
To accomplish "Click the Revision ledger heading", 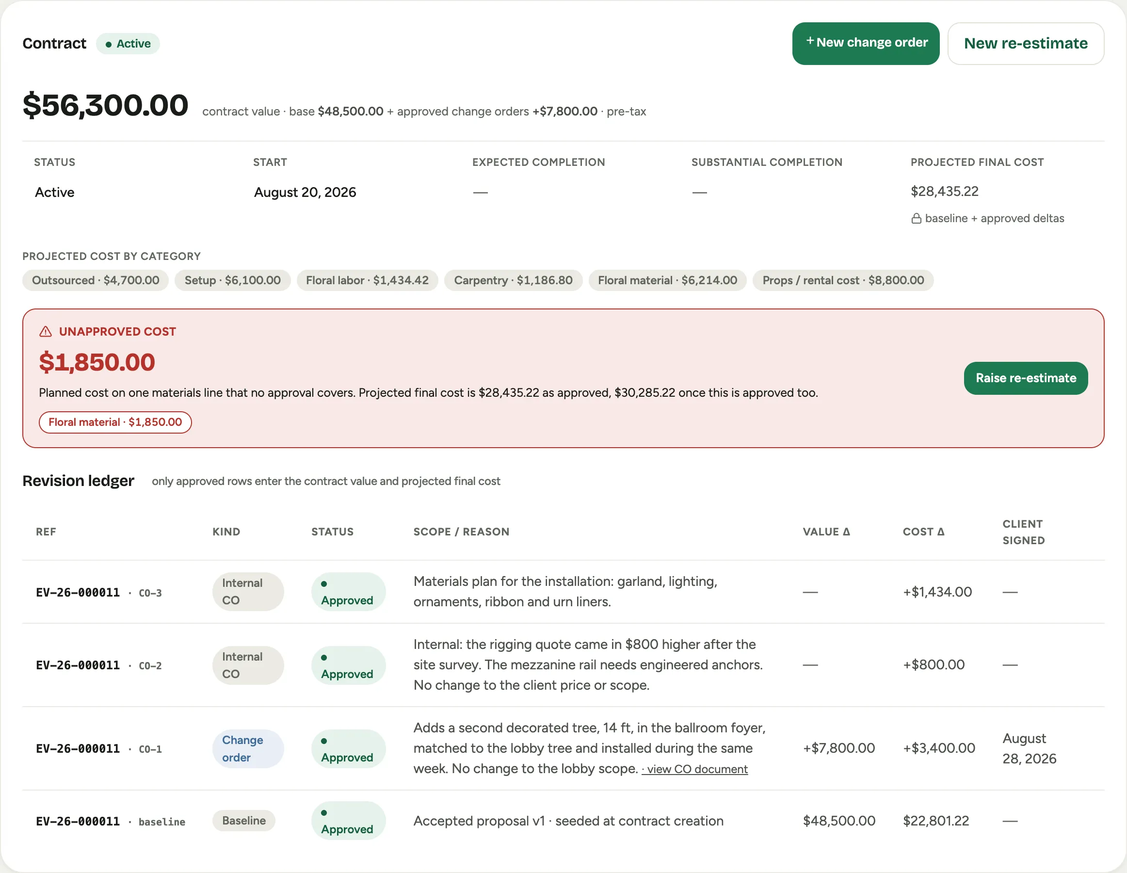I will [x=79, y=481].
